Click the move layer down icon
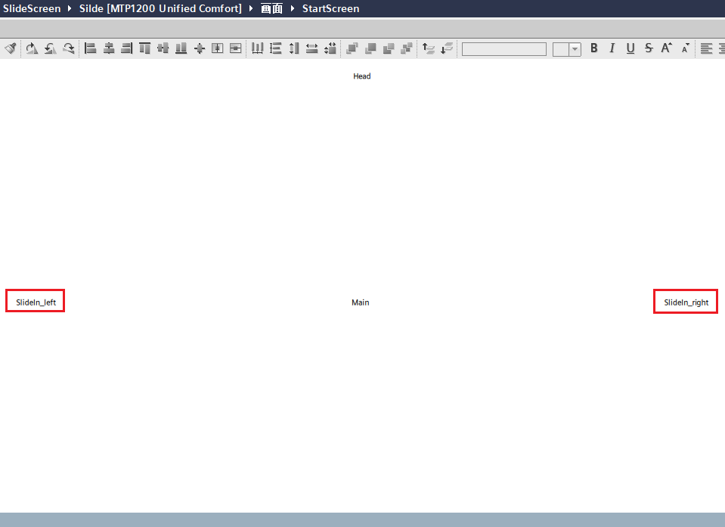 446,48
